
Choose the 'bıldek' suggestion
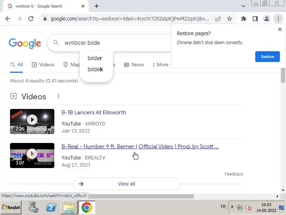pyautogui.click(x=95, y=69)
